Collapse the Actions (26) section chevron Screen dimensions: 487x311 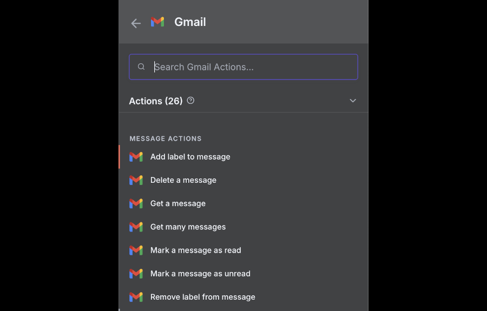point(353,101)
